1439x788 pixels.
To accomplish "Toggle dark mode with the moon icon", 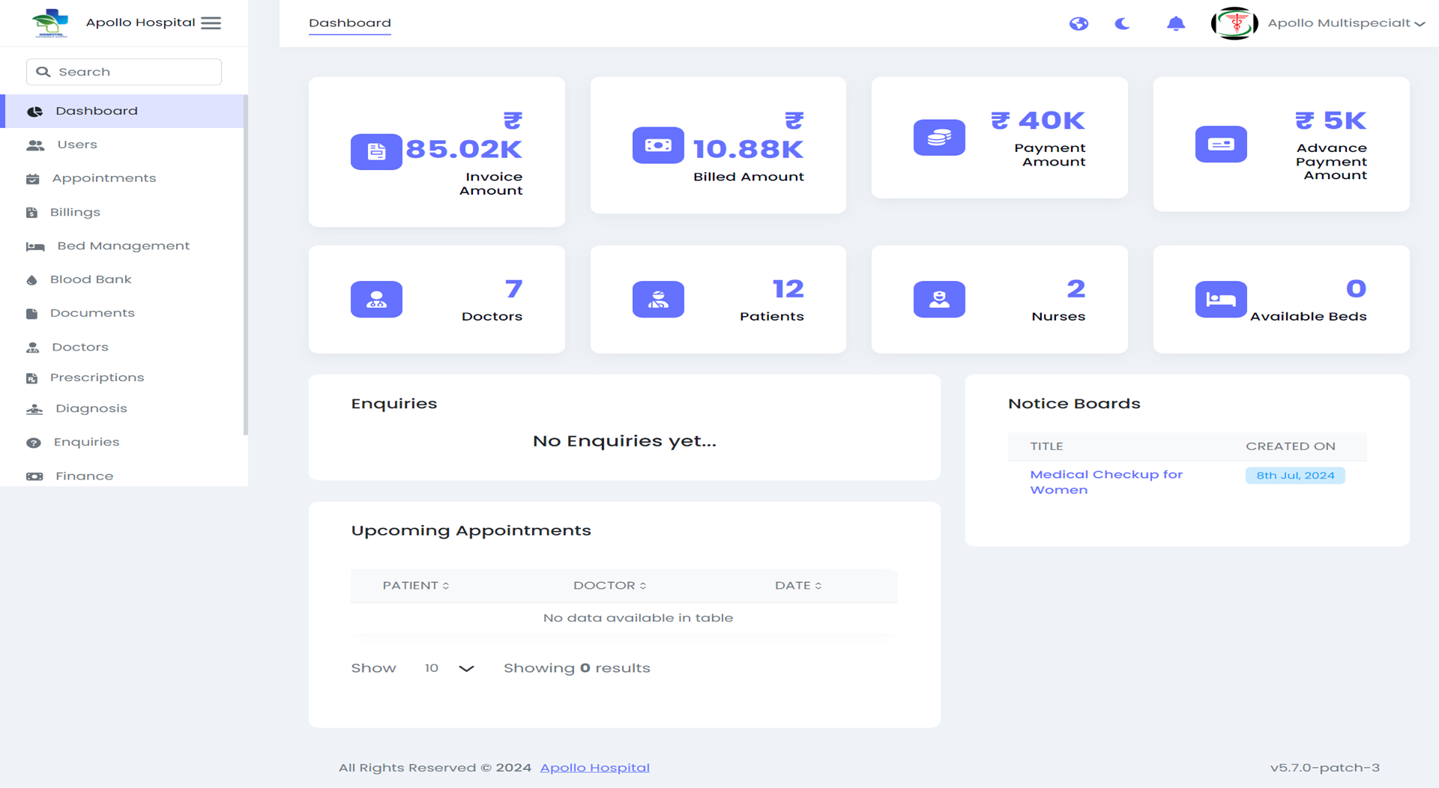I will (1122, 23).
